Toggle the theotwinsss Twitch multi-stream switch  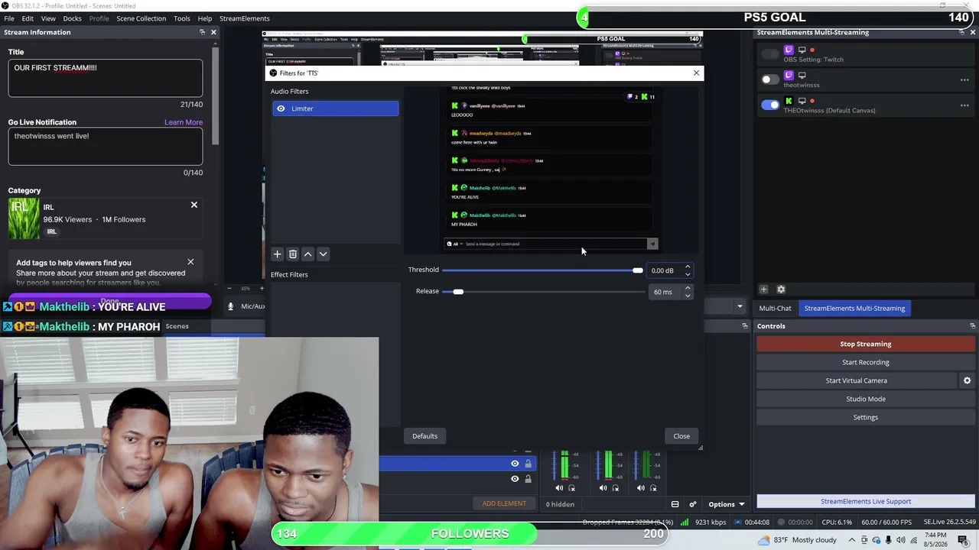(x=770, y=79)
